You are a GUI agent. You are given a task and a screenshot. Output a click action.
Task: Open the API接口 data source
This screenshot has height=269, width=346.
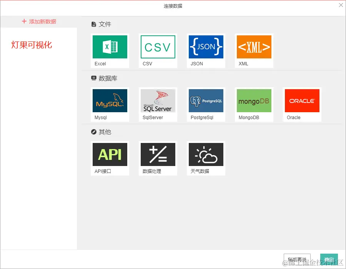110,154
